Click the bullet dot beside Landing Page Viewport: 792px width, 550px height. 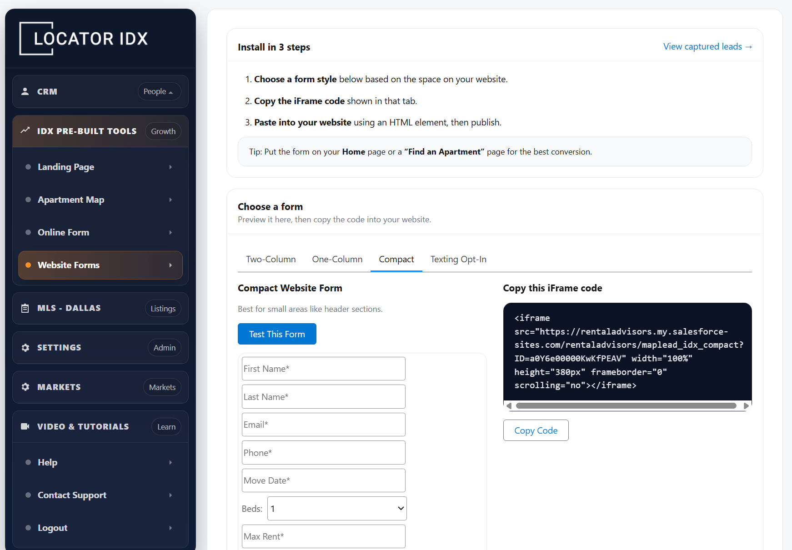tap(28, 167)
